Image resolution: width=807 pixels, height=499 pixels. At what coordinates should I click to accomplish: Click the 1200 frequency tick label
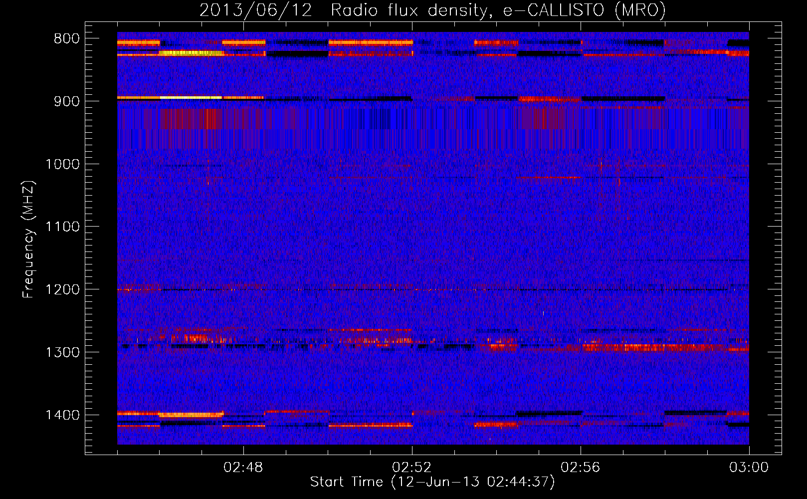pyautogui.click(x=62, y=290)
